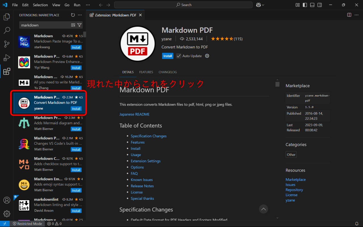Select the Search icon in the Activity Bar
Image resolution: width=363 pixels, height=227 pixels.
(7, 30)
